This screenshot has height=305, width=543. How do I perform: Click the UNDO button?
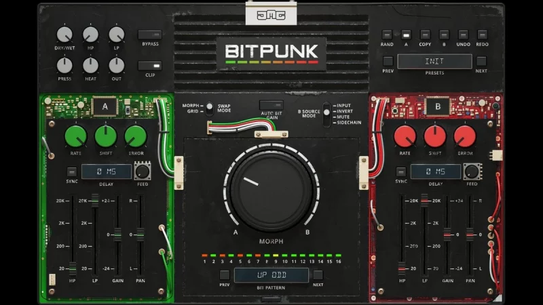tap(463, 35)
